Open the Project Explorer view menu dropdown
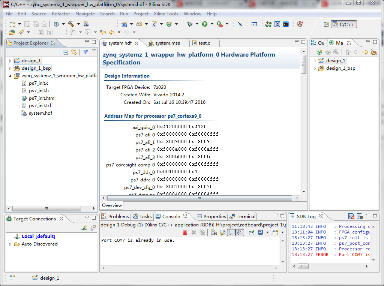 [93, 51]
